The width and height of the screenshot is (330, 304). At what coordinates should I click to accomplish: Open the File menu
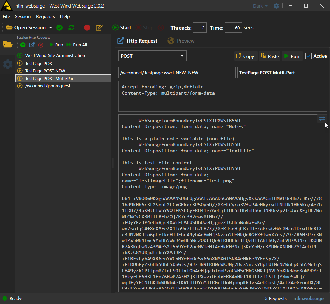pyautogui.click(x=6, y=16)
